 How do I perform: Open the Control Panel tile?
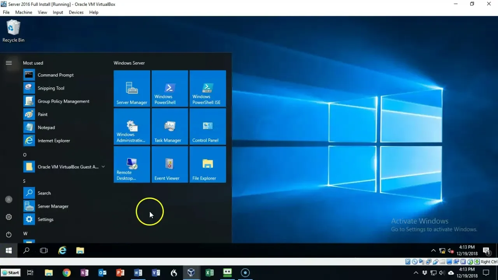pos(207,126)
